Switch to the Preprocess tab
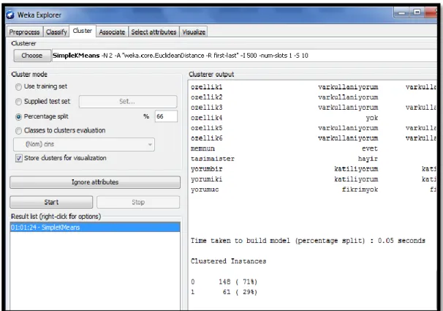 (25, 32)
